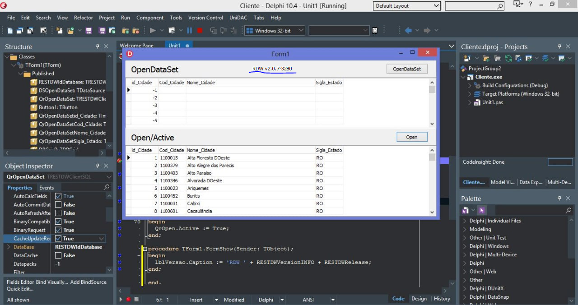Toggle the BinaryRequest checkbox
Screen dimensions: 578x305
click(58, 230)
